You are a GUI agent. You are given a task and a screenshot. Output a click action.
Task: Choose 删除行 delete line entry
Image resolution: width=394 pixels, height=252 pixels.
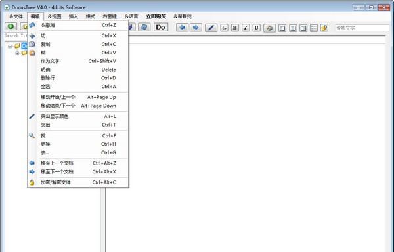click(78, 78)
